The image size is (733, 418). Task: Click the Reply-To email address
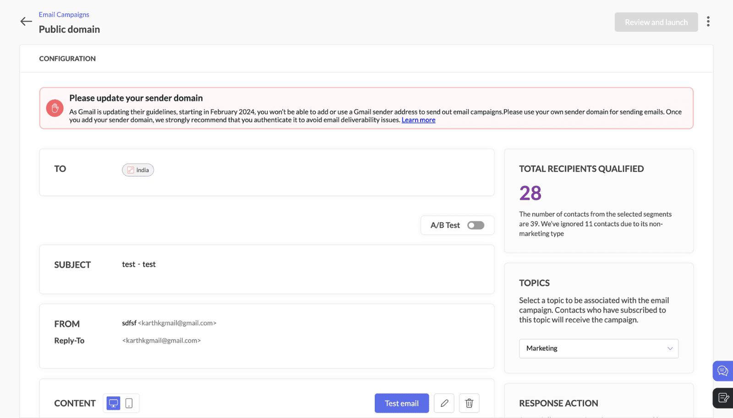(x=161, y=341)
